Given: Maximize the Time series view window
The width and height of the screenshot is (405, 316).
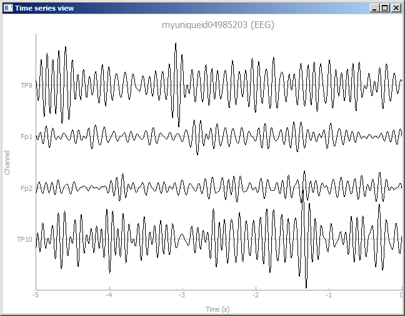Looking at the screenshot, I should (x=384, y=8).
